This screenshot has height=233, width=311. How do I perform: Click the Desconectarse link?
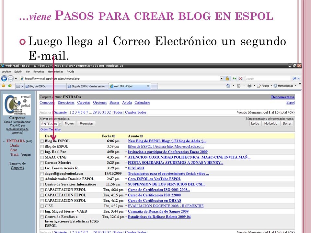(283, 97)
